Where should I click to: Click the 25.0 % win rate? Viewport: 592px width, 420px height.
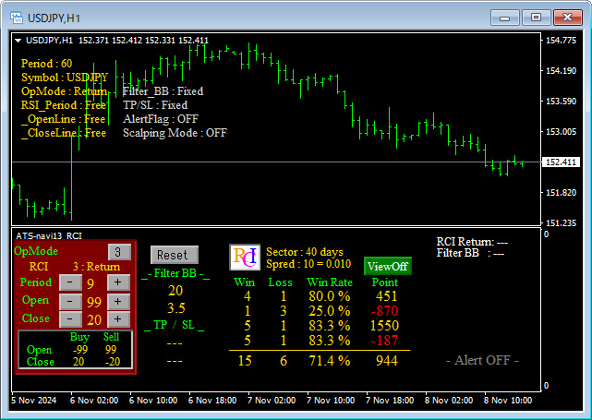(329, 311)
